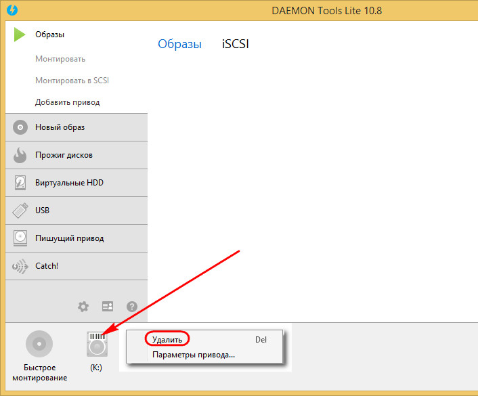Open the USB section
This screenshot has width=478, height=396.
(77, 211)
